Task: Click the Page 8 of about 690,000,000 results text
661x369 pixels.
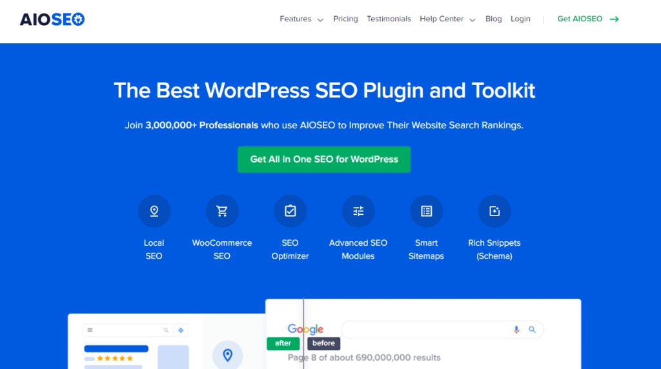Action: tap(364, 357)
